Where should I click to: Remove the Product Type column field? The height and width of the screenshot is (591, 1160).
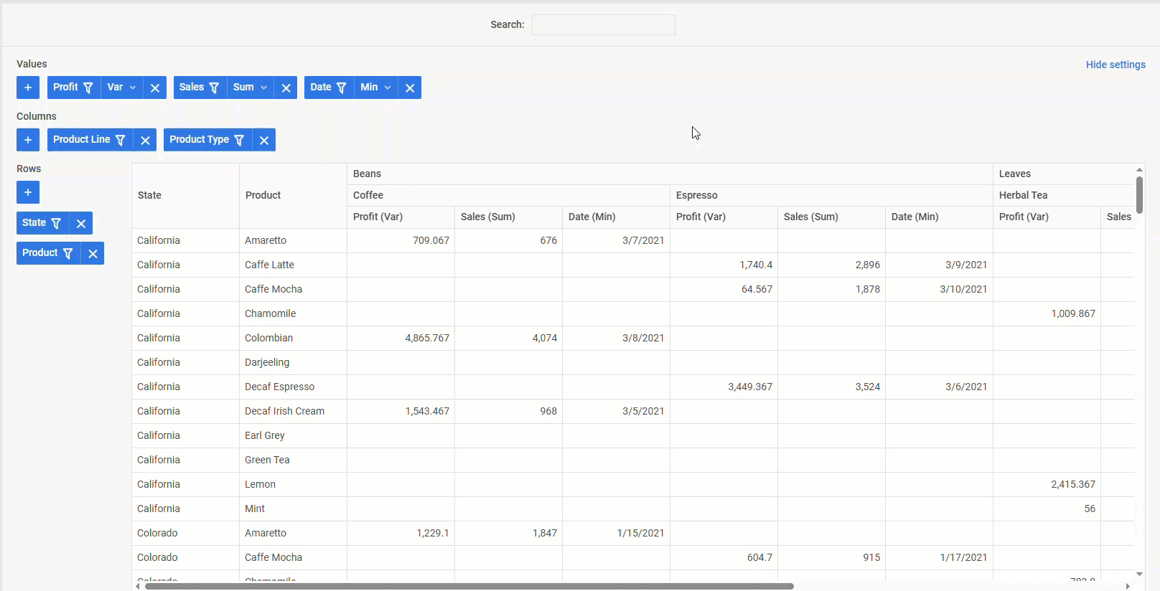point(264,140)
